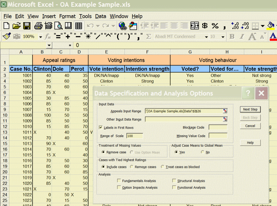Click the New workbook icon
Screen dimensions: 277x206
[x=6, y=26]
